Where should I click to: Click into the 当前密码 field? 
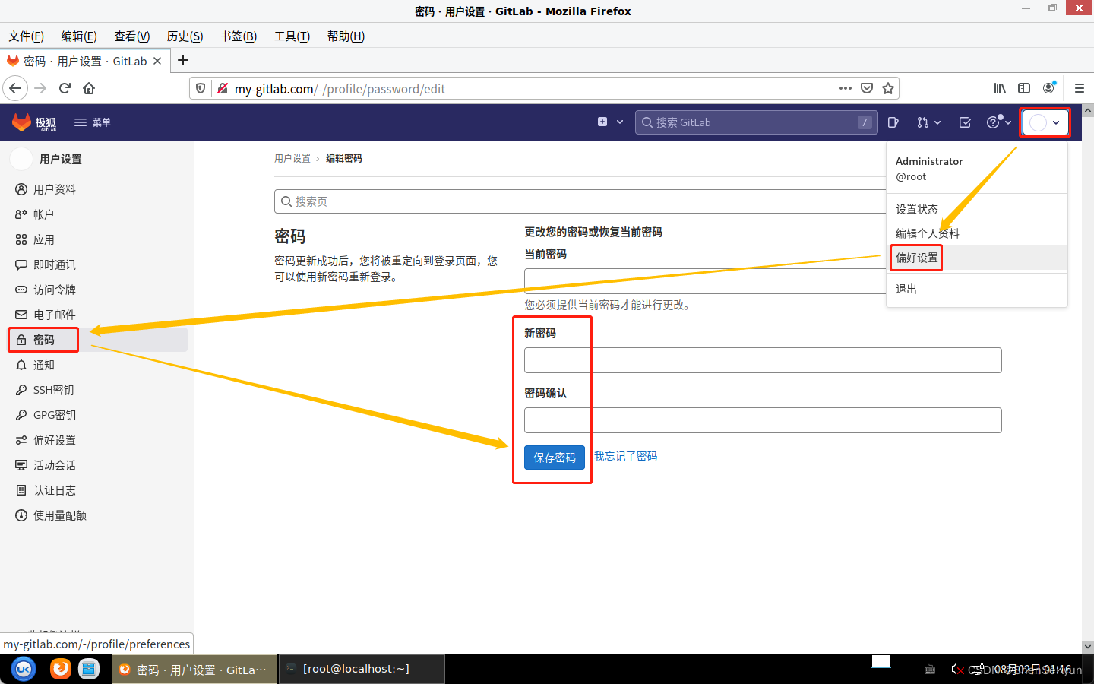705,281
